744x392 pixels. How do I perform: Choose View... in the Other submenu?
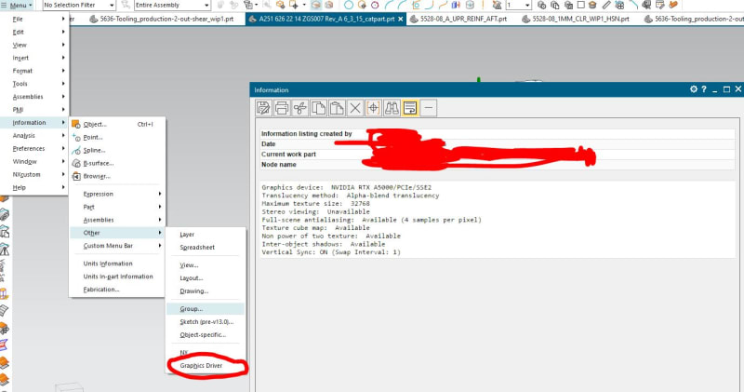(206, 265)
